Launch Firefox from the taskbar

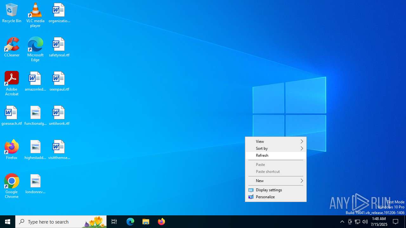pyautogui.click(x=161, y=222)
